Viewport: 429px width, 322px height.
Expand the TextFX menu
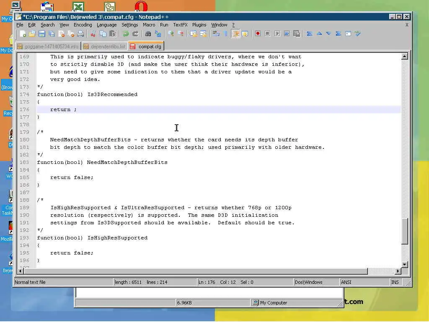coord(180,25)
